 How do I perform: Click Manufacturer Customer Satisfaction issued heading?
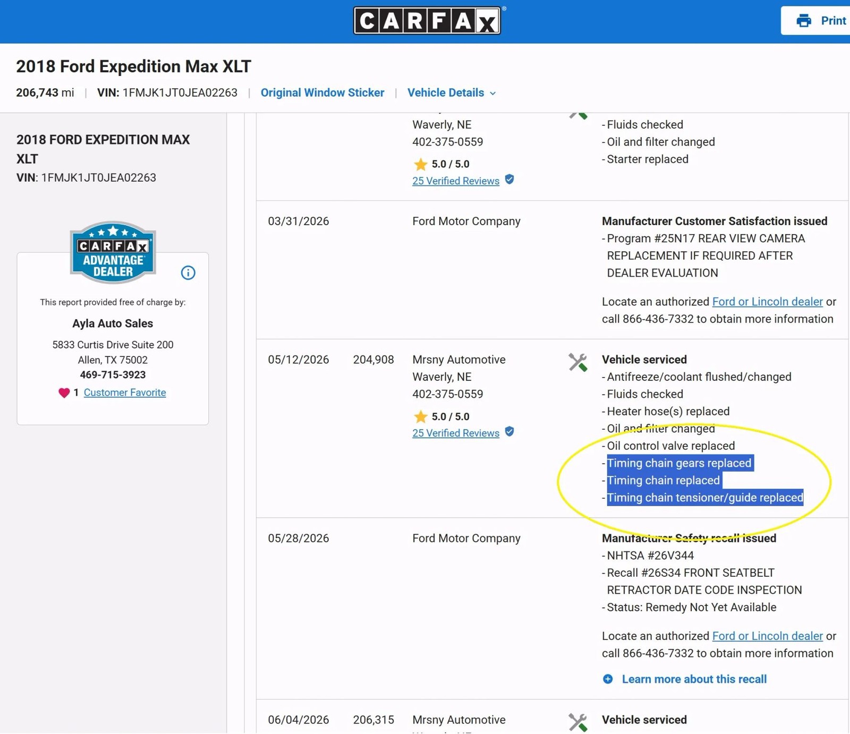[715, 221]
